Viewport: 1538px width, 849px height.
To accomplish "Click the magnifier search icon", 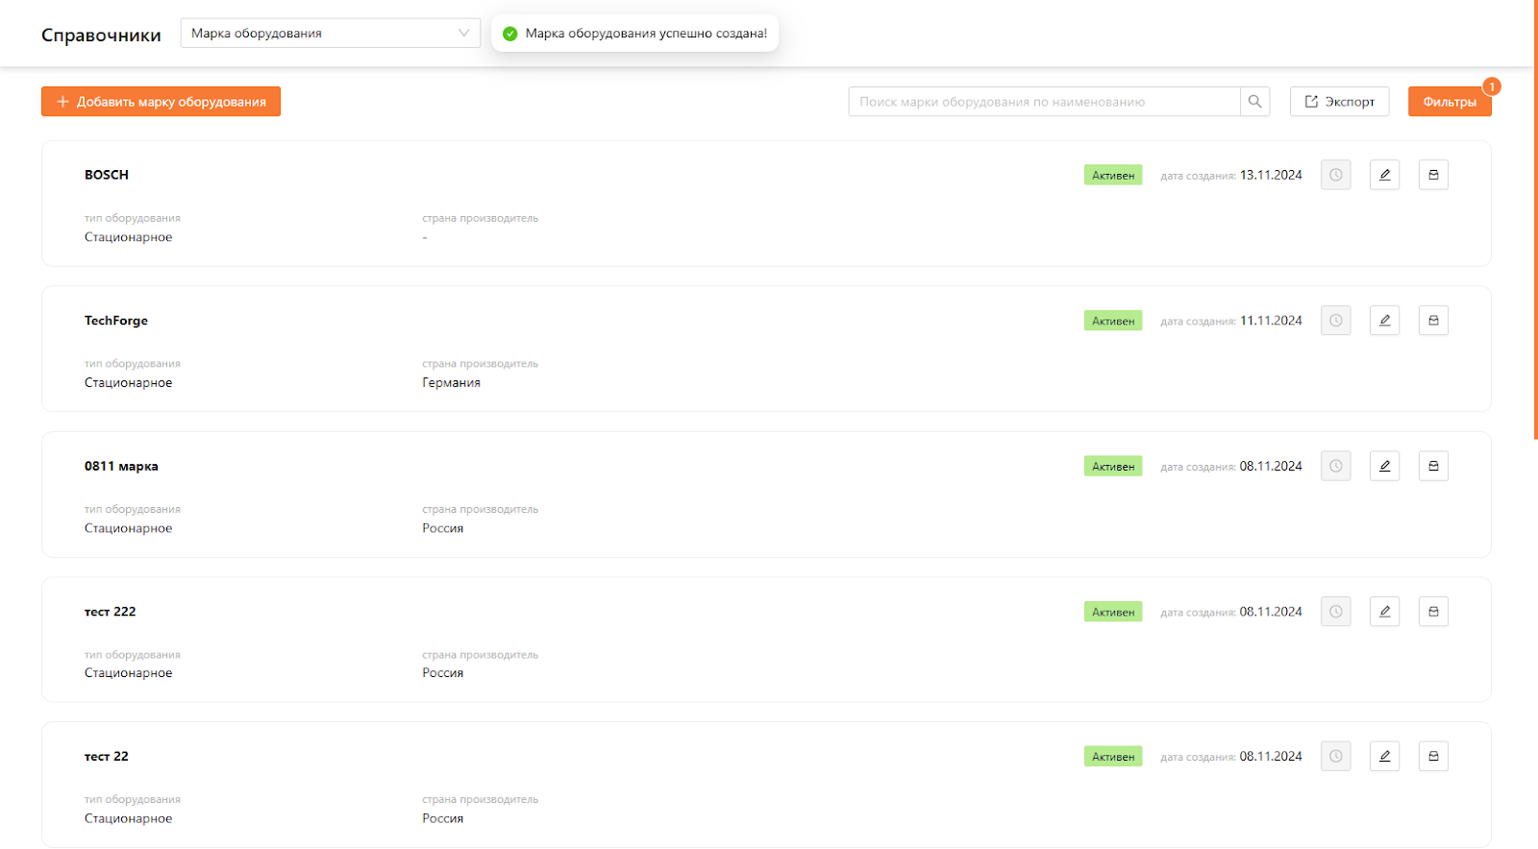I will click(1254, 102).
